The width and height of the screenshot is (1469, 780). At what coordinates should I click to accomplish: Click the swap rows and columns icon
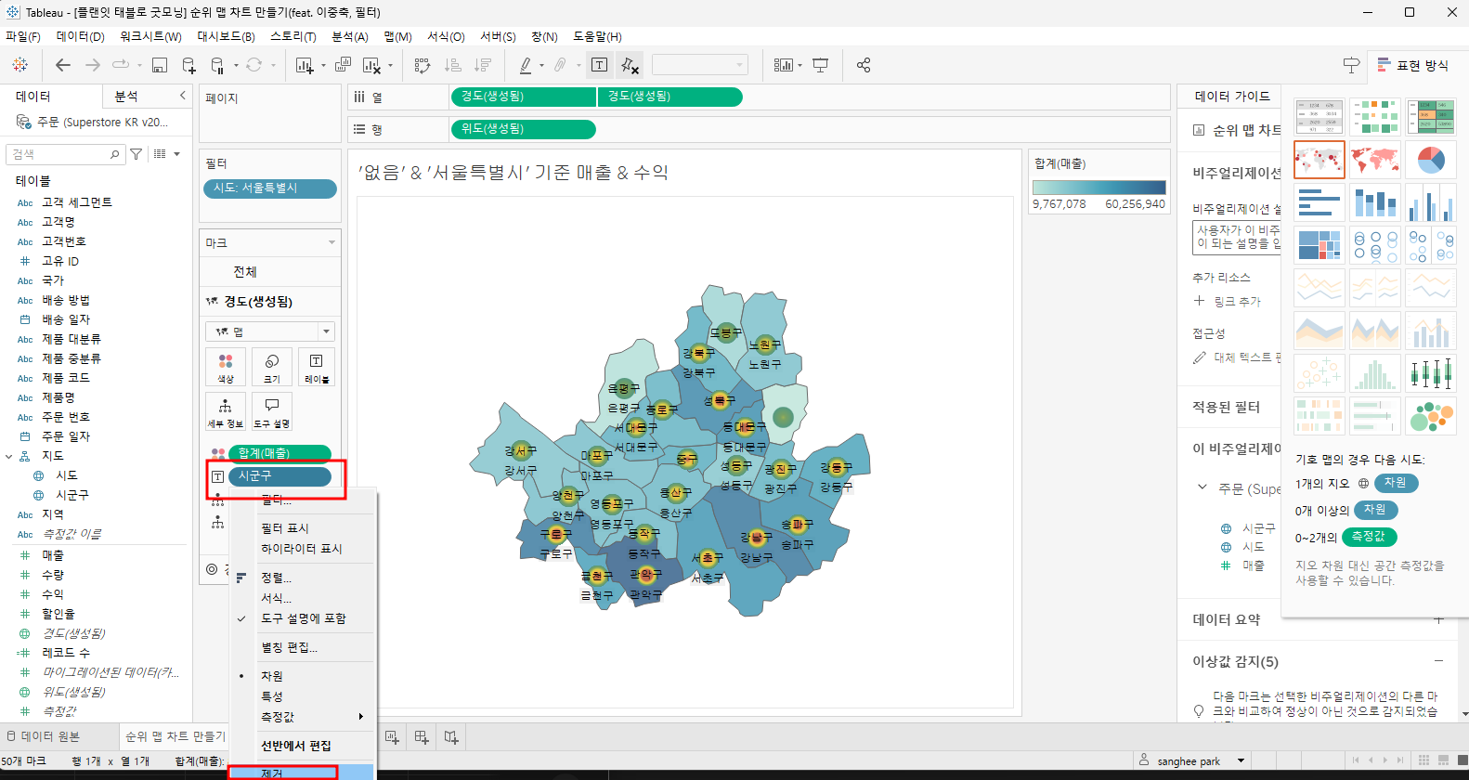click(x=422, y=65)
